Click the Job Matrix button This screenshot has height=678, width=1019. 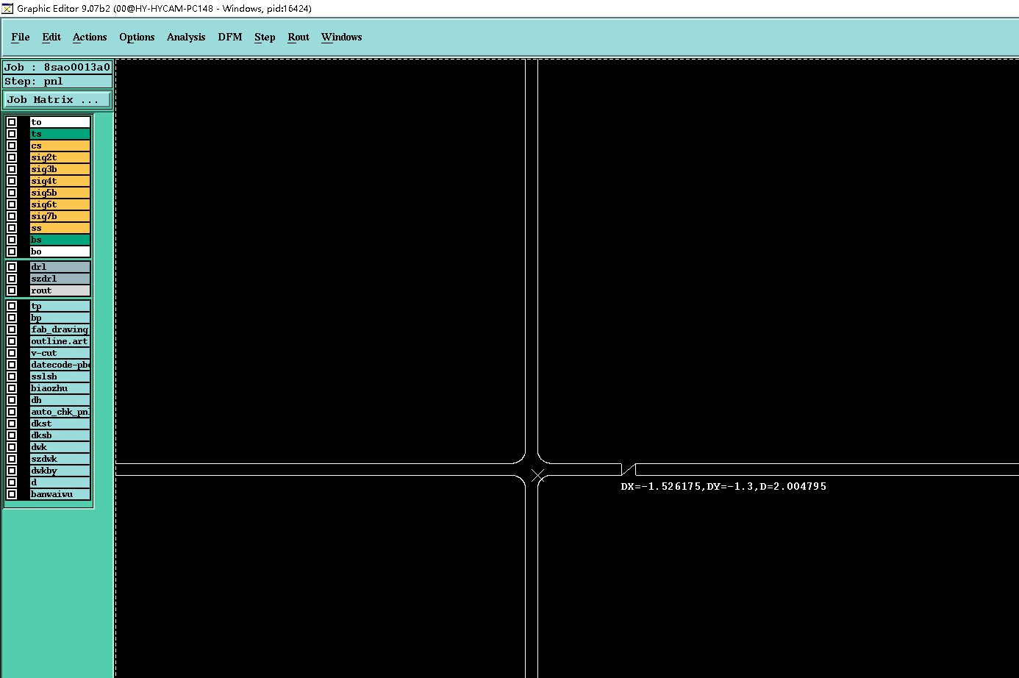pyautogui.click(x=58, y=99)
